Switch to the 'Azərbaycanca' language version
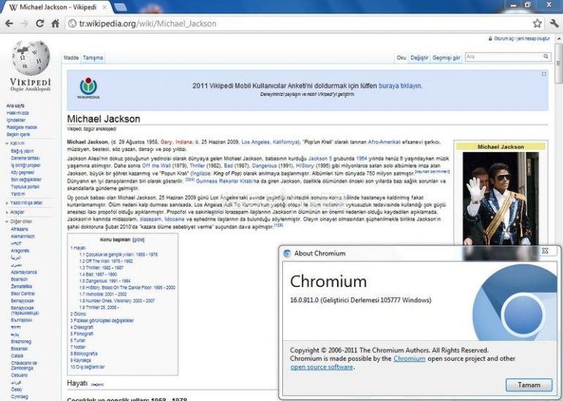 (24, 272)
